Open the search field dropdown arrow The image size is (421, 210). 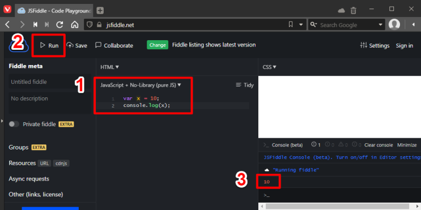tap(380, 25)
